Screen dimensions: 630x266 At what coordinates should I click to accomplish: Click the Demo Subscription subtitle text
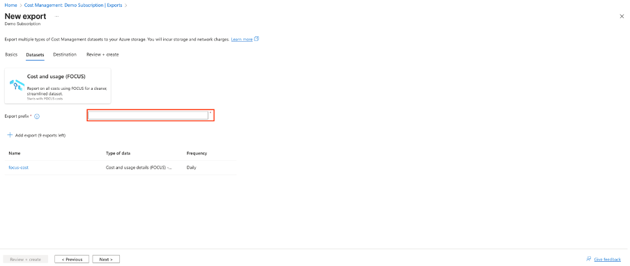pyautogui.click(x=22, y=24)
